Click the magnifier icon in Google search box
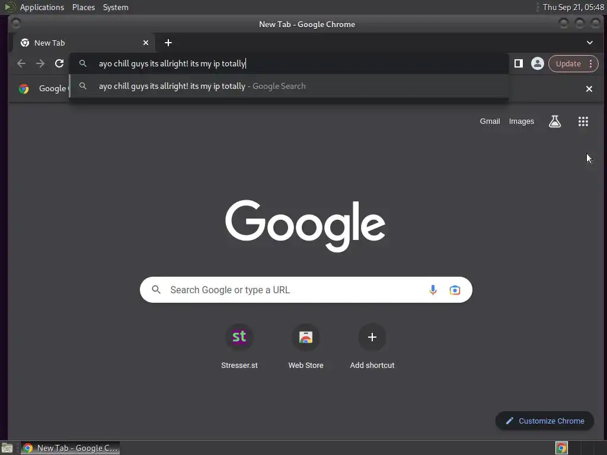The height and width of the screenshot is (455, 607). (x=156, y=289)
